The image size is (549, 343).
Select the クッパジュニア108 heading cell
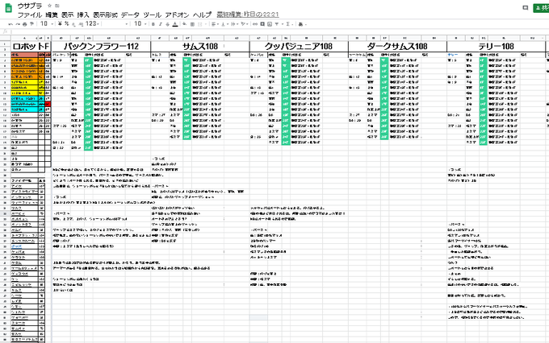(299, 46)
